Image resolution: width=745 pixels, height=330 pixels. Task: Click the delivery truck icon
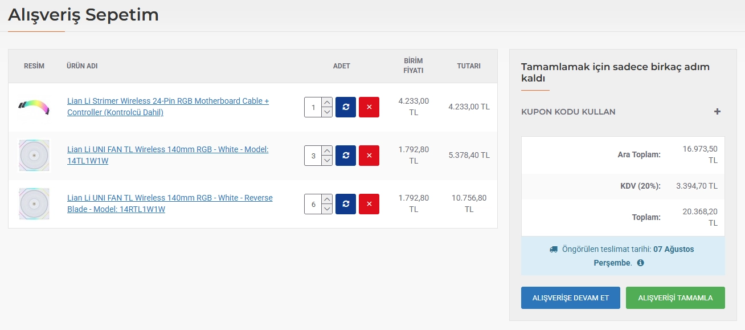(554, 249)
